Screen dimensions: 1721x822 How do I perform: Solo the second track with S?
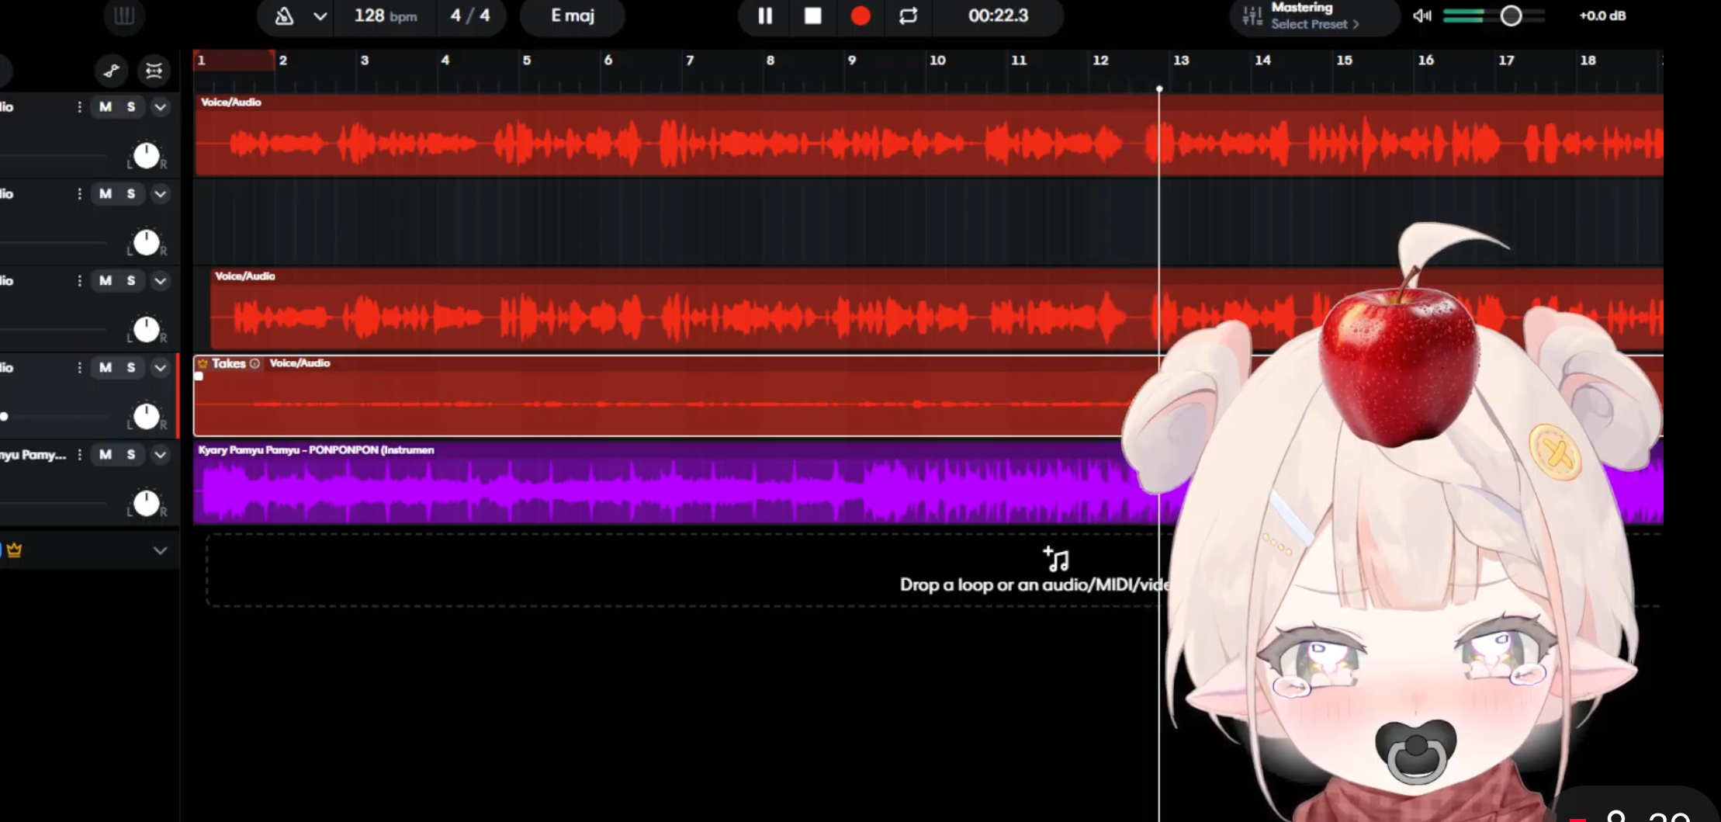coord(131,194)
